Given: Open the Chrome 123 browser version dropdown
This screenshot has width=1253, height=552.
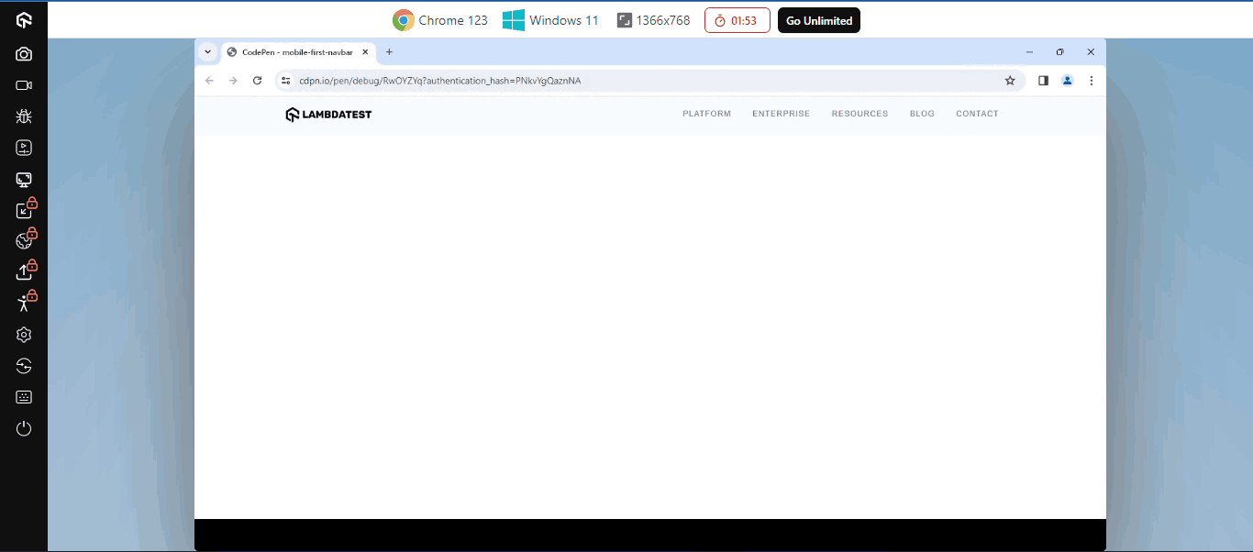Looking at the screenshot, I should (440, 19).
